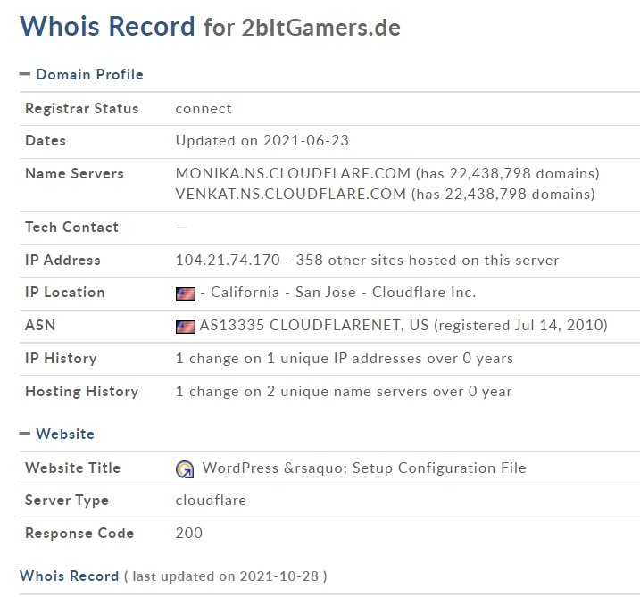The height and width of the screenshot is (597, 640).
Task: Click the 'Tech Contact' row label
Action: tap(71, 227)
